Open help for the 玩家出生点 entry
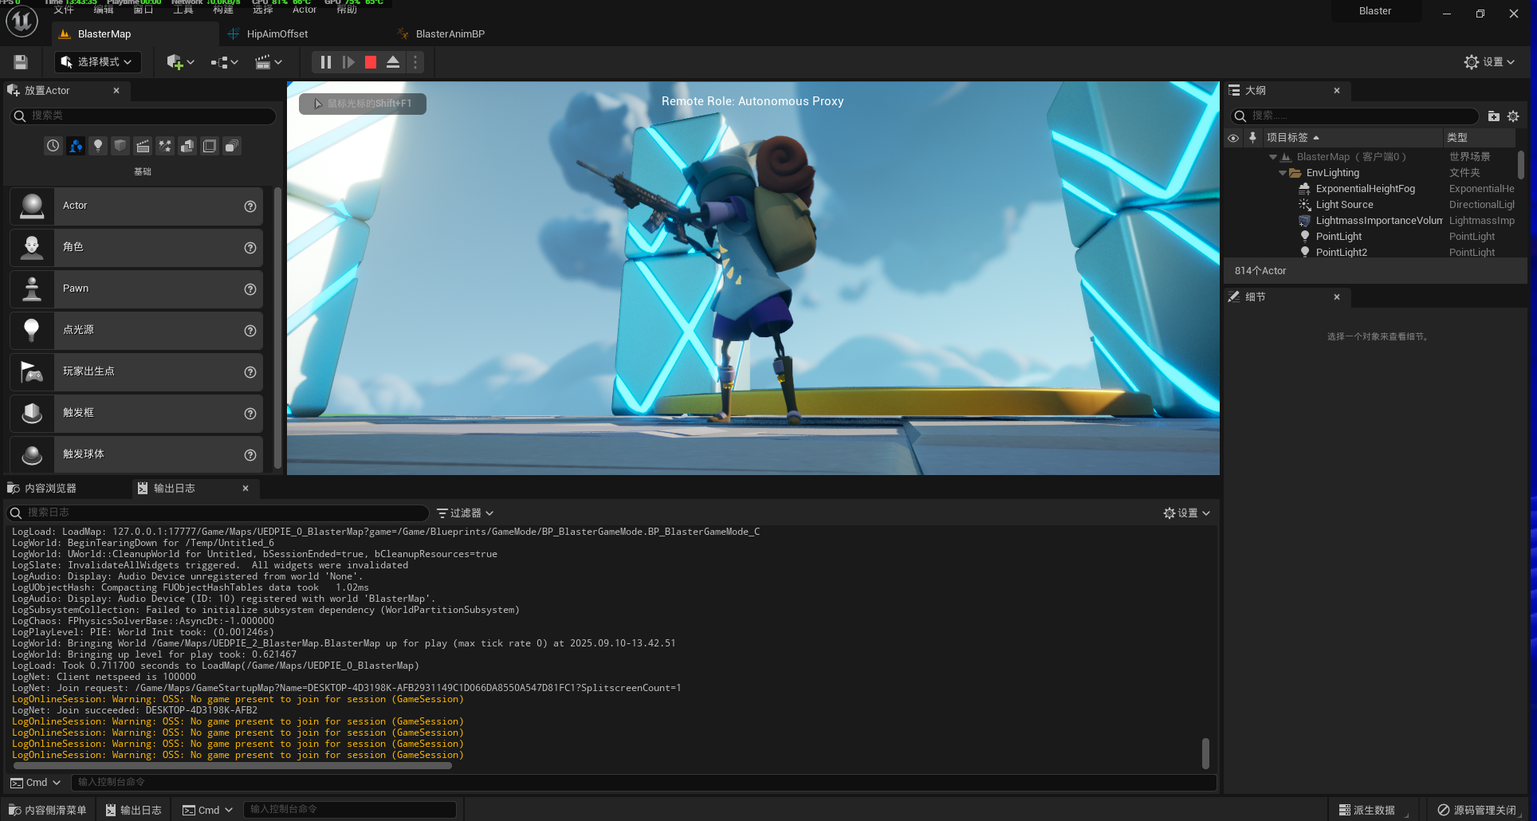 [x=250, y=372]
